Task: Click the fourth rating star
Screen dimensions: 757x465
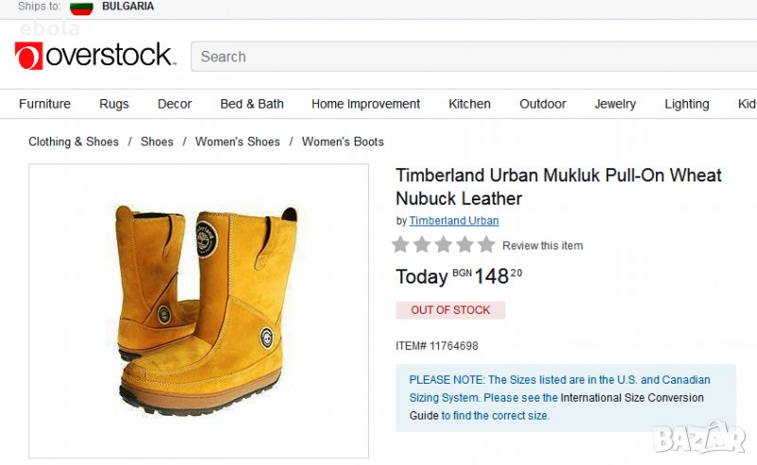Action: (465, 245)
